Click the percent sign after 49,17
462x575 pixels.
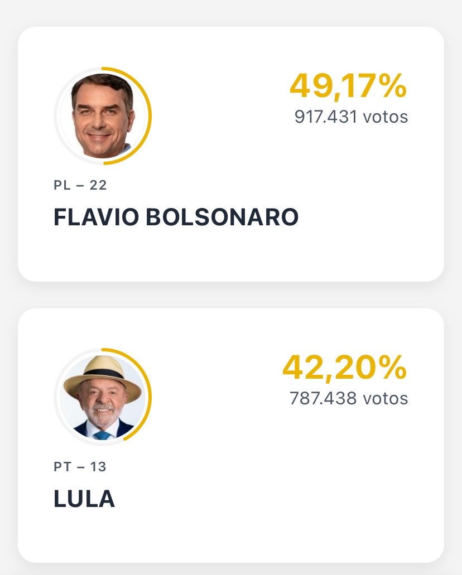(393, 86)
